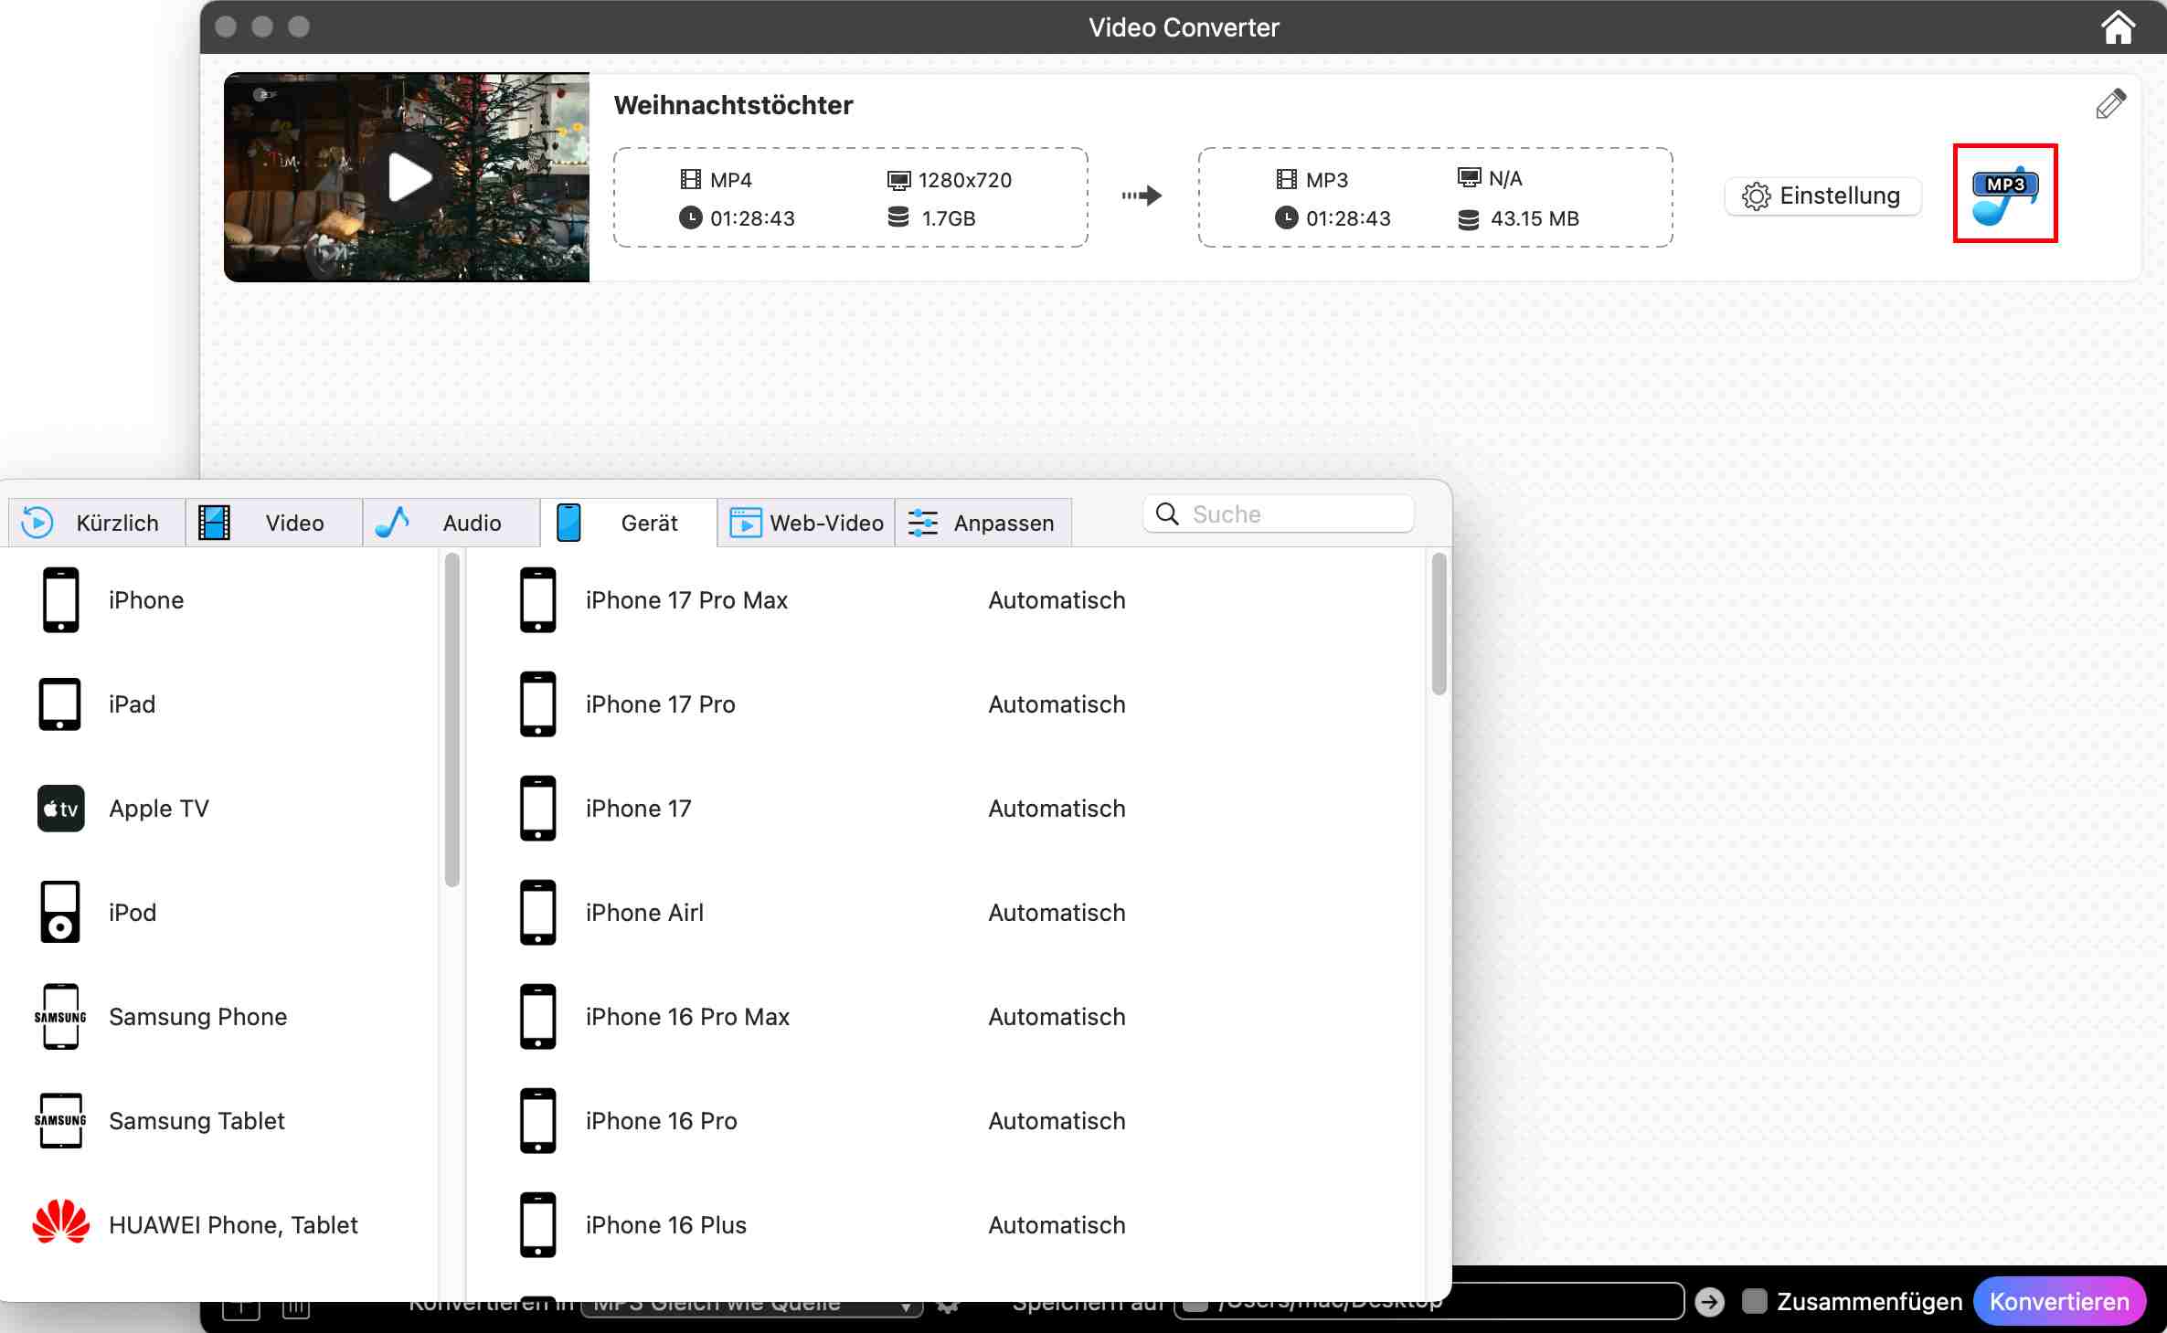This screenshot has width=2167, height=1333.
Task: Go to home screen via house icon
Action: [x=2118, y=27]
